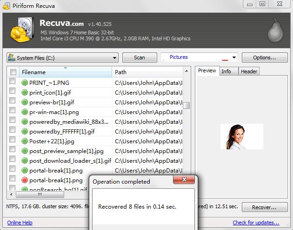Click the Piriform pear logo
293x230 pixels.
pyautogui.click(x=275, y=31)
